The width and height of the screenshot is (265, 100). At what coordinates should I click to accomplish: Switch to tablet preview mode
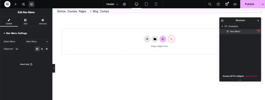(x=146, y=4)
